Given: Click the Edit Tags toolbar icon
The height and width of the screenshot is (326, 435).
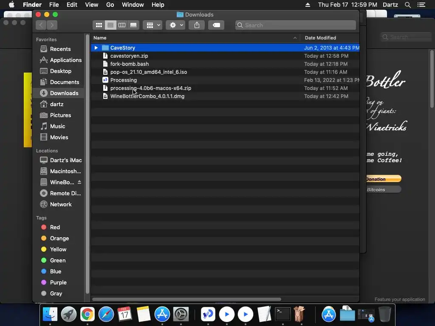Looking at the screenshot, I should tap(216, 25).
